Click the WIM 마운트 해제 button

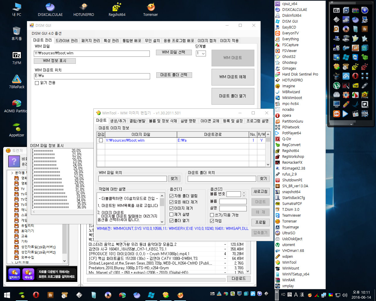(x=233, y=77)
